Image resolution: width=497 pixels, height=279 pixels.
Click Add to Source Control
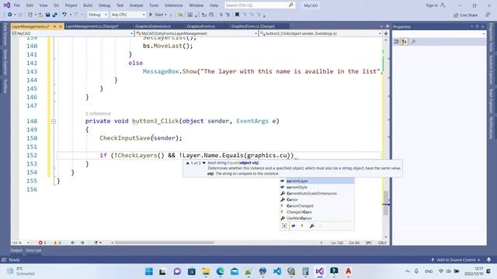(x=456, y=260)
